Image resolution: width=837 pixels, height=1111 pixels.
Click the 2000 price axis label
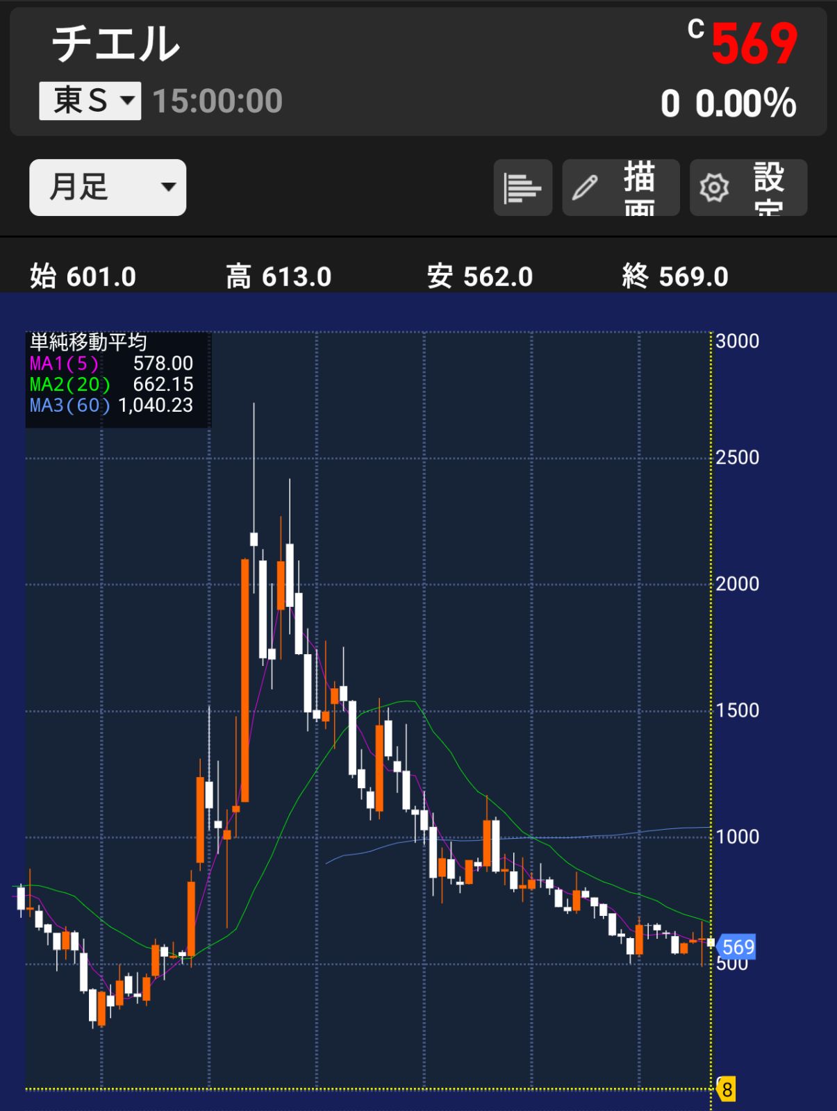point(738,584)
